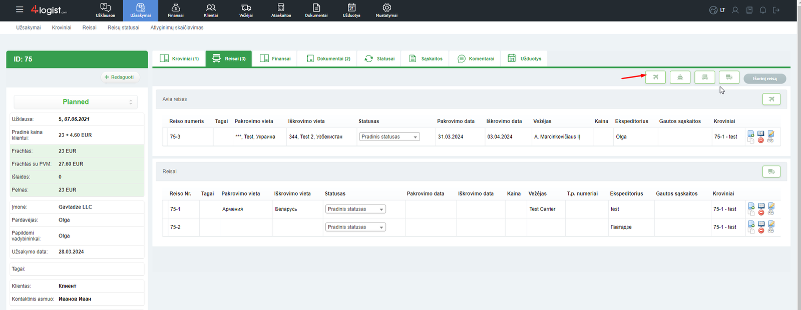This screenshot has width=801, height=310.
Task: Click the Redaguoti button
Action: click(119, 77)
